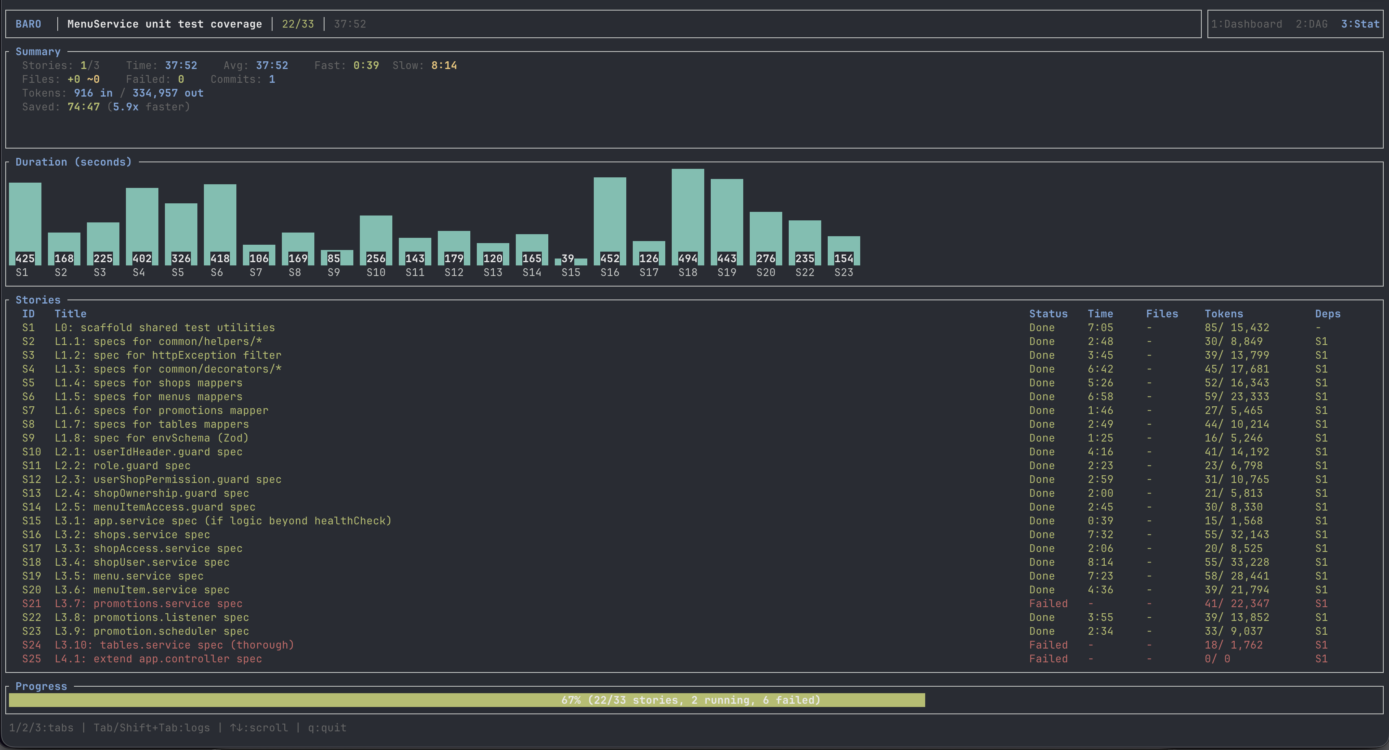
Task: Click the S23 duration bar labeled 154
Action: (844, 250)
